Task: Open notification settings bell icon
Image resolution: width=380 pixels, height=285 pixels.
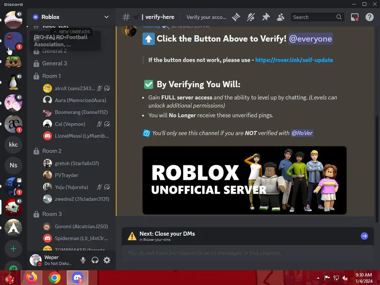Action: point(251,17)
